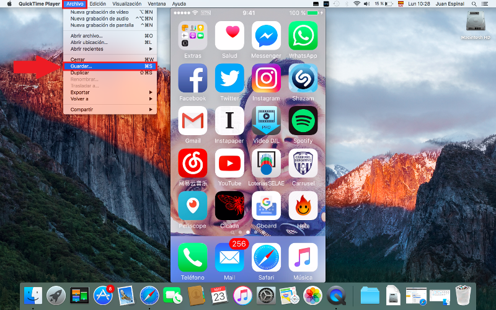Image resolution: width=496 pixels, height=310 pixels.
Task: Open iTunes in the Mac dock
Action: [x=242, y=296]
